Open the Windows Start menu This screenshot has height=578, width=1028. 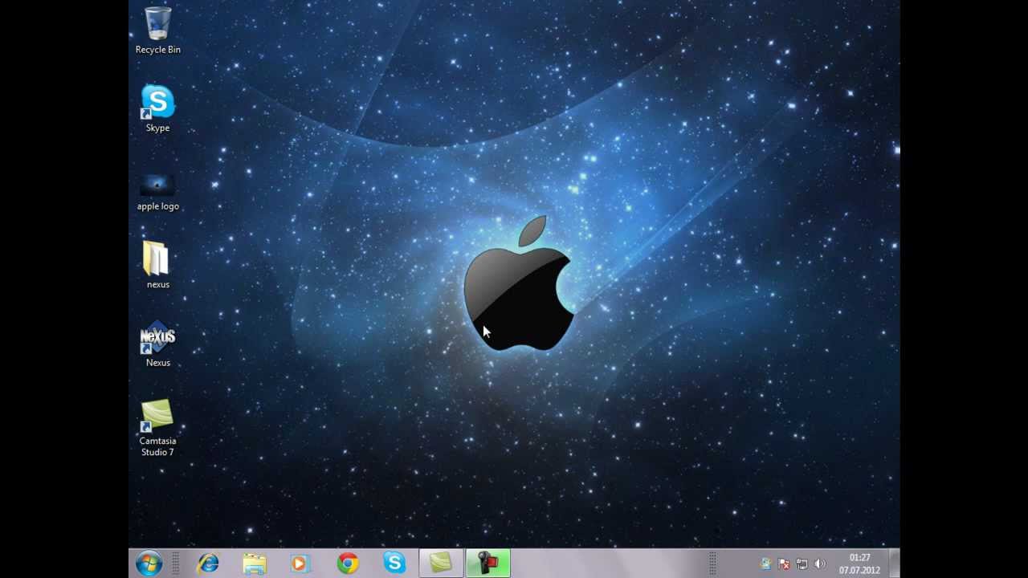(149, 564)
